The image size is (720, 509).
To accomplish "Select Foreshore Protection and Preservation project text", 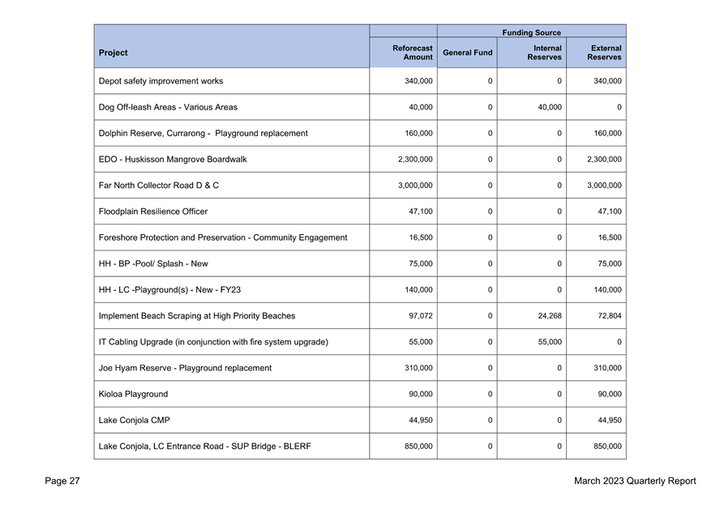I will [x=223, y=237].
